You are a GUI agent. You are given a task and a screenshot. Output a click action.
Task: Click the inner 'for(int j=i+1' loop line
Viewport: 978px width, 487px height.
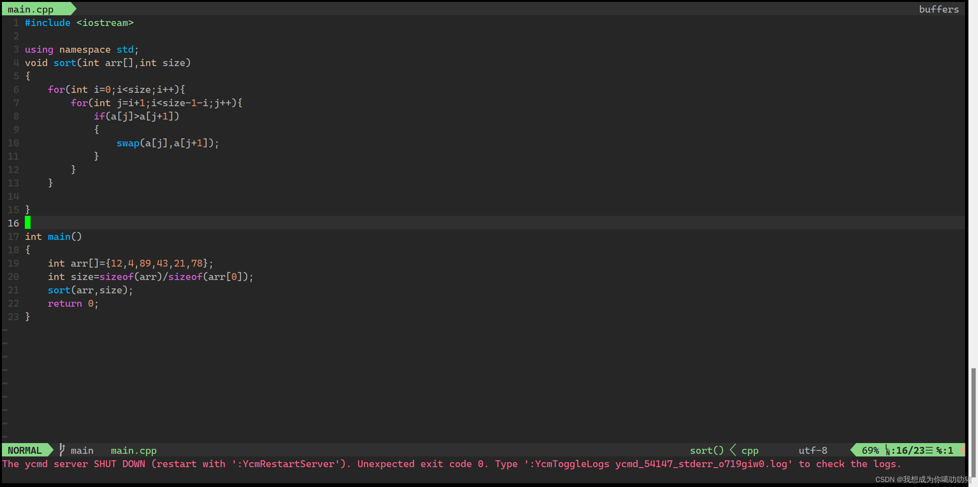(156, 103)
